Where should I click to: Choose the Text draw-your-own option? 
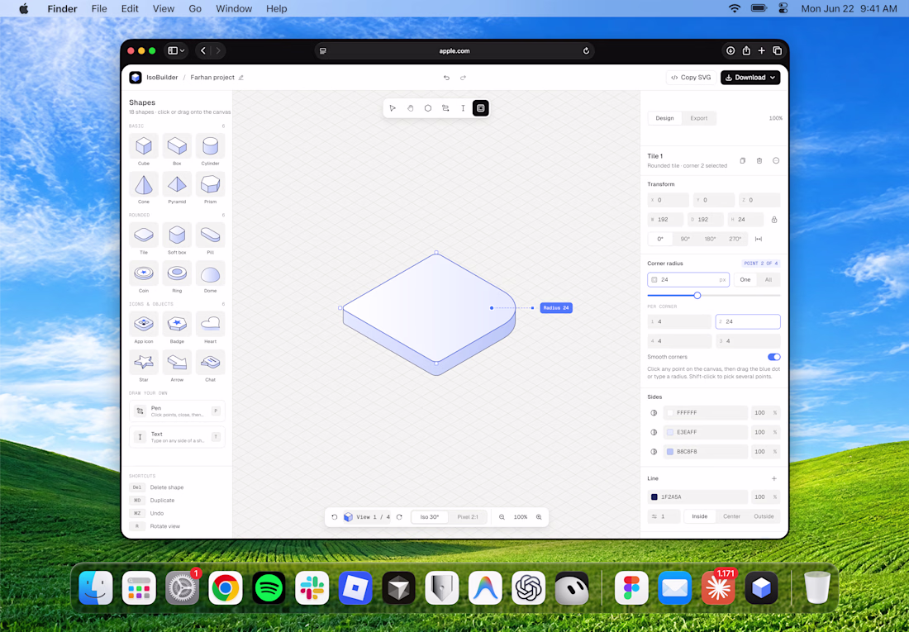(x=177, y=436)
